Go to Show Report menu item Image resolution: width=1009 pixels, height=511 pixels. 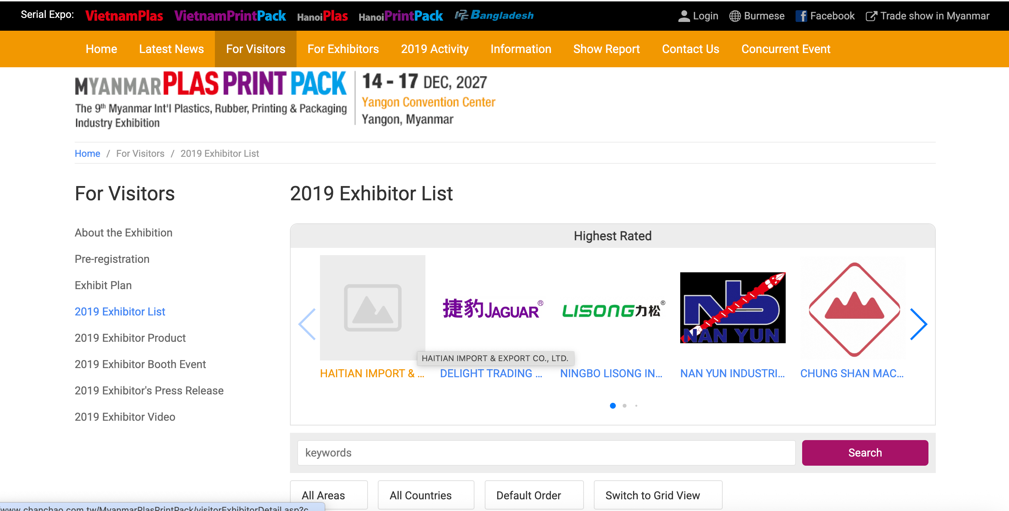606,49
